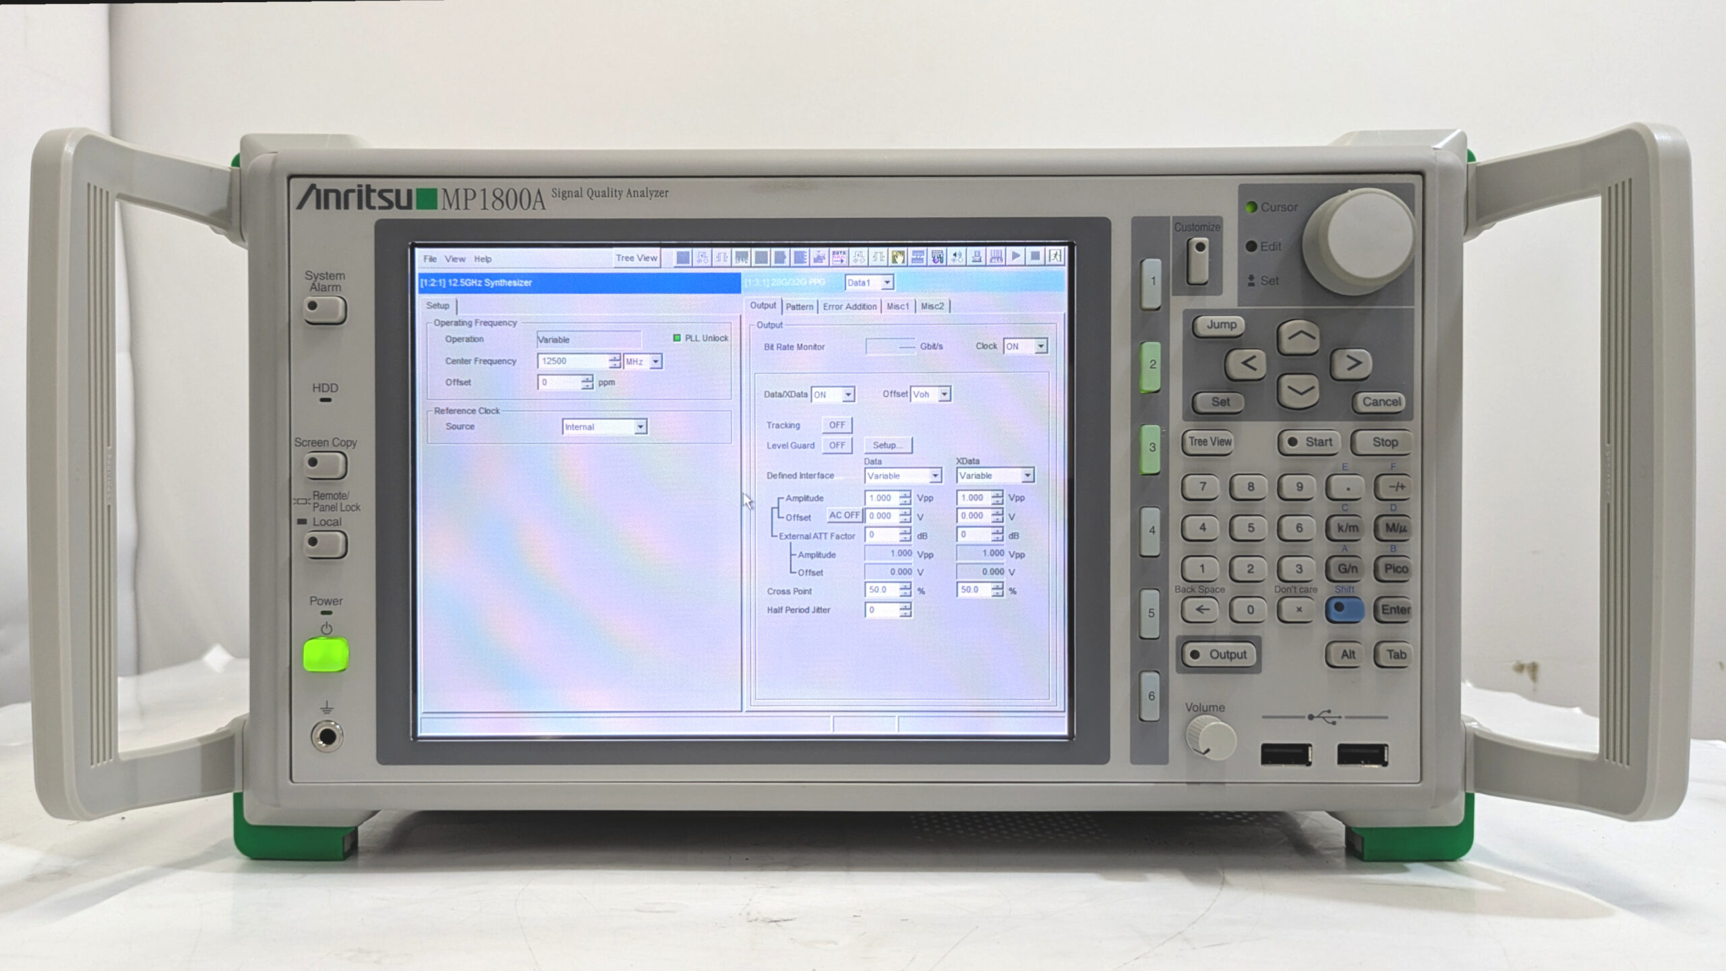
Task: Click the hardware Enter key
Action: point(1393,610)
